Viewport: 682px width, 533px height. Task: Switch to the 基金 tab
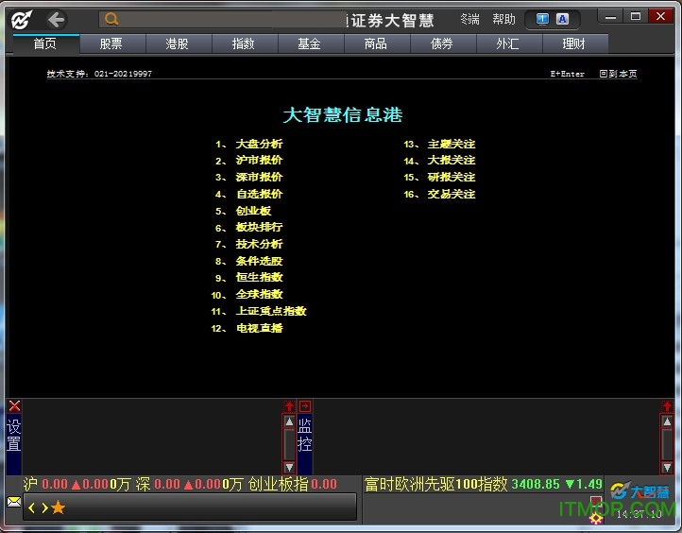(310, 44)
